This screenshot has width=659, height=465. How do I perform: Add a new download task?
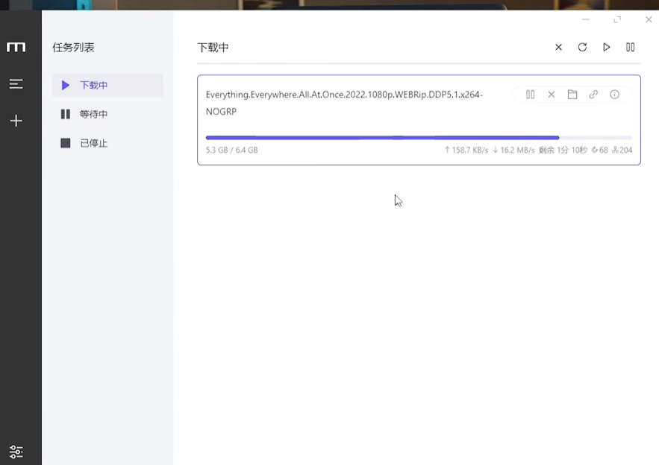click(x=16, y=121)
